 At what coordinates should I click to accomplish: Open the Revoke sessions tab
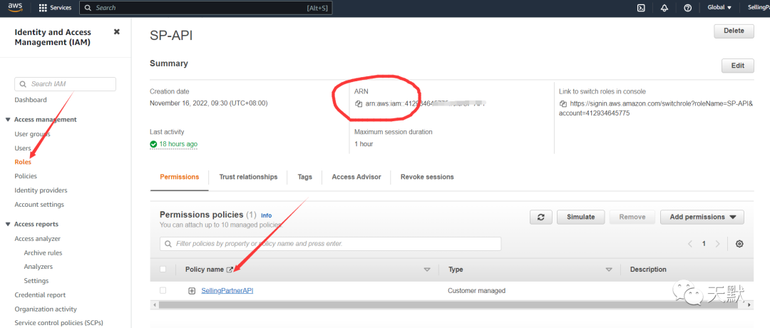pyautogui.click(x=427, y=177)
